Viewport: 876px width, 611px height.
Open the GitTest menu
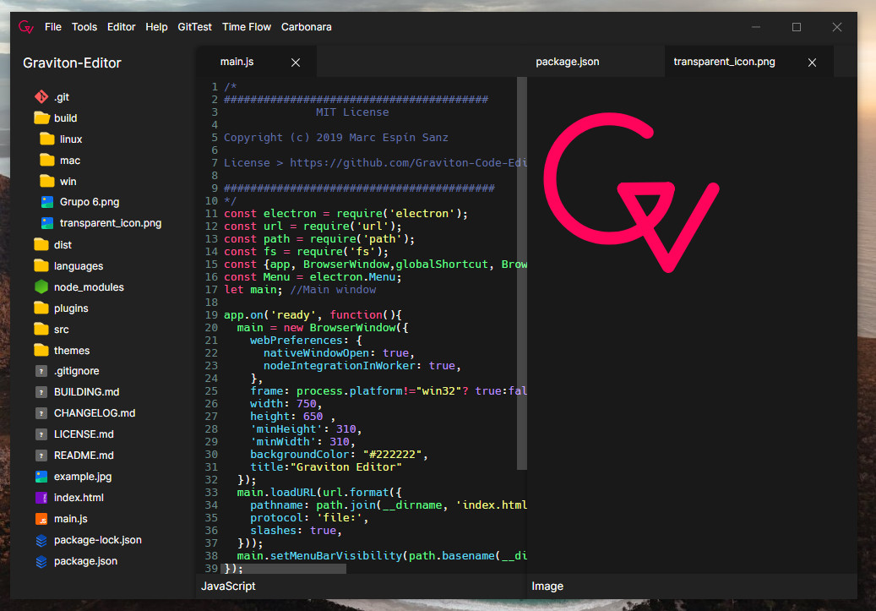point(194,27)
